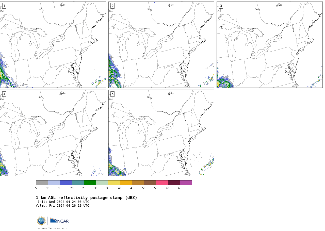Click the purple 65+ dBZ swatch
The width and height of the screenshot is (325, 231).
[186, 183]
